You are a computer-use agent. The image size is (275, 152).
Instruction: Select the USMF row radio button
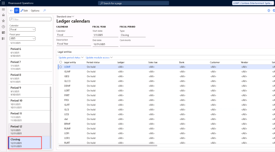pos(60,67)
